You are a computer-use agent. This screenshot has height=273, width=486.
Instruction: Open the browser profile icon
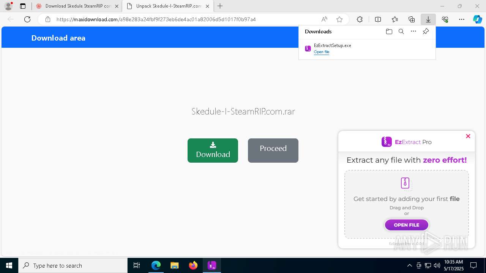coord(8,6)
